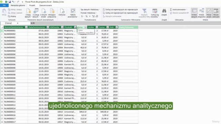Select the Narzędzia główne tab
221x124 pixels.
point(18,6)
